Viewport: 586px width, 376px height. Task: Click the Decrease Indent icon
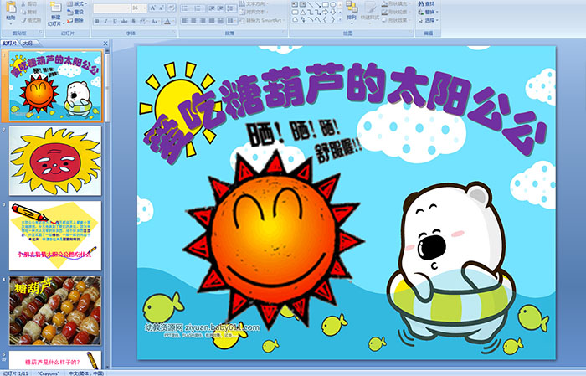click(211, 8)
